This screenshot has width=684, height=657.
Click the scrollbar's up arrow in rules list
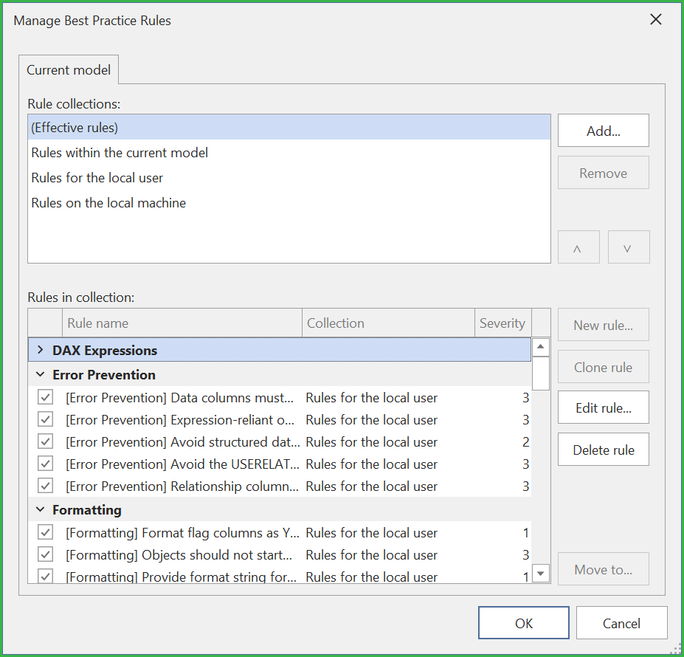coord(541,346)
